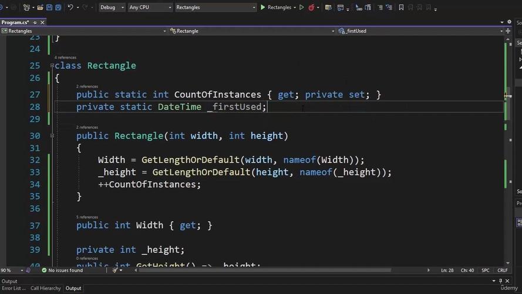Open the Any CPU platform dropdown
The height and width of the screenshot is (294, 522).
coord(150,7)
